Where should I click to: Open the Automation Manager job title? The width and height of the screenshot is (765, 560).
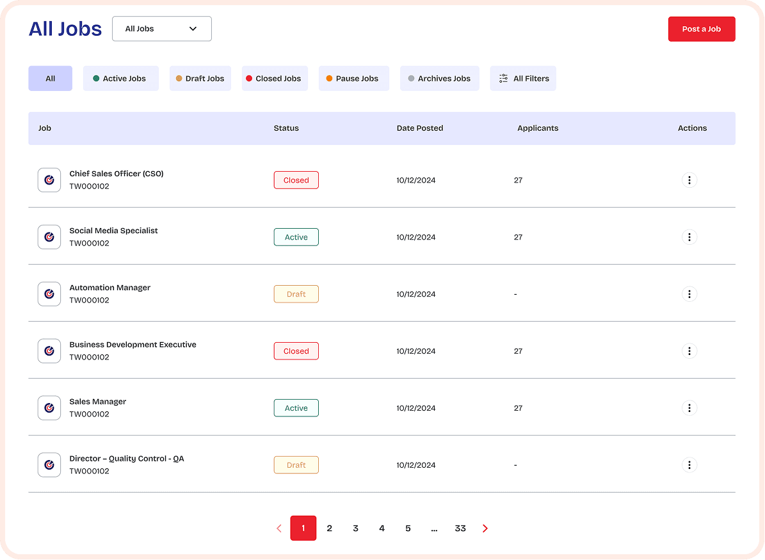click(109, 288)
